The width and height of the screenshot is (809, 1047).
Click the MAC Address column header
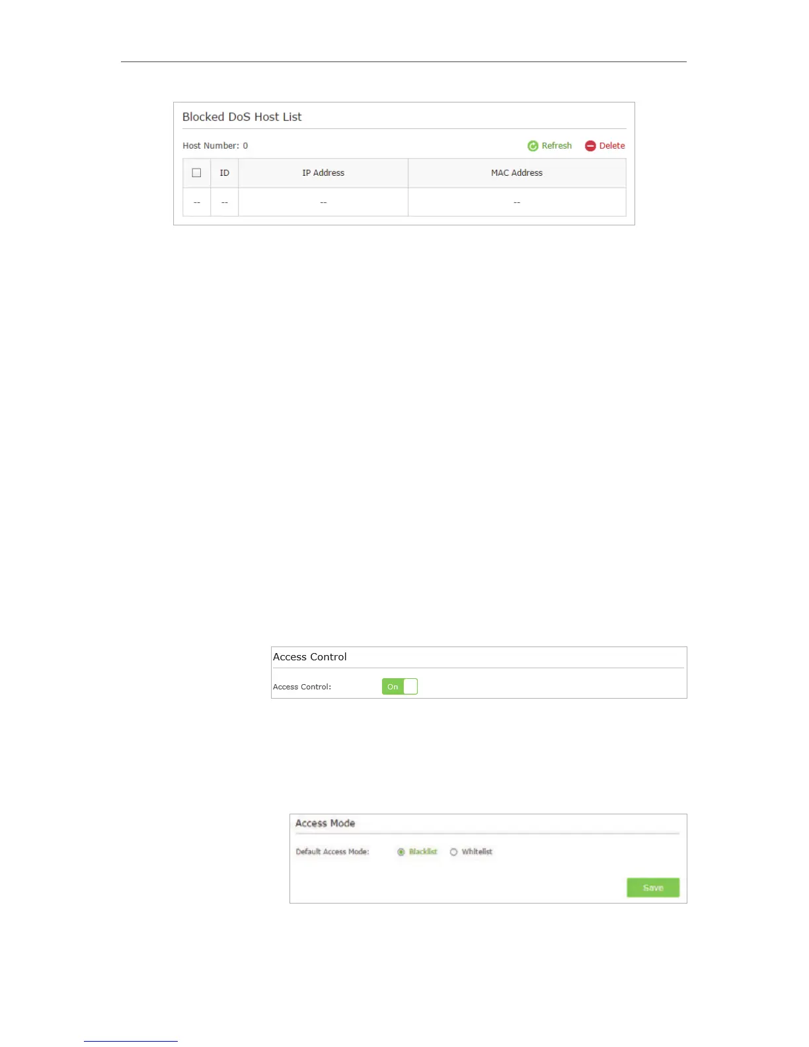point(517,173)
